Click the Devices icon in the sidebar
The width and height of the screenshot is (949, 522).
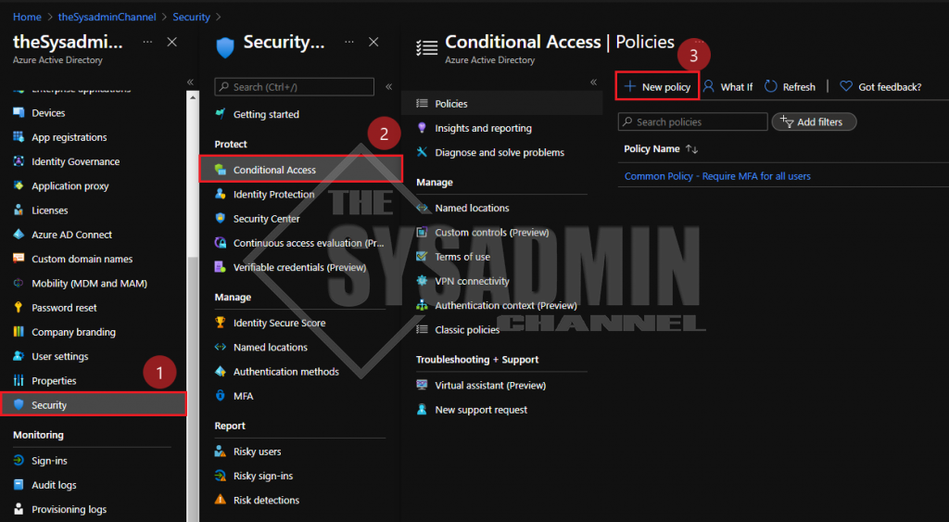tap(19, 112)
